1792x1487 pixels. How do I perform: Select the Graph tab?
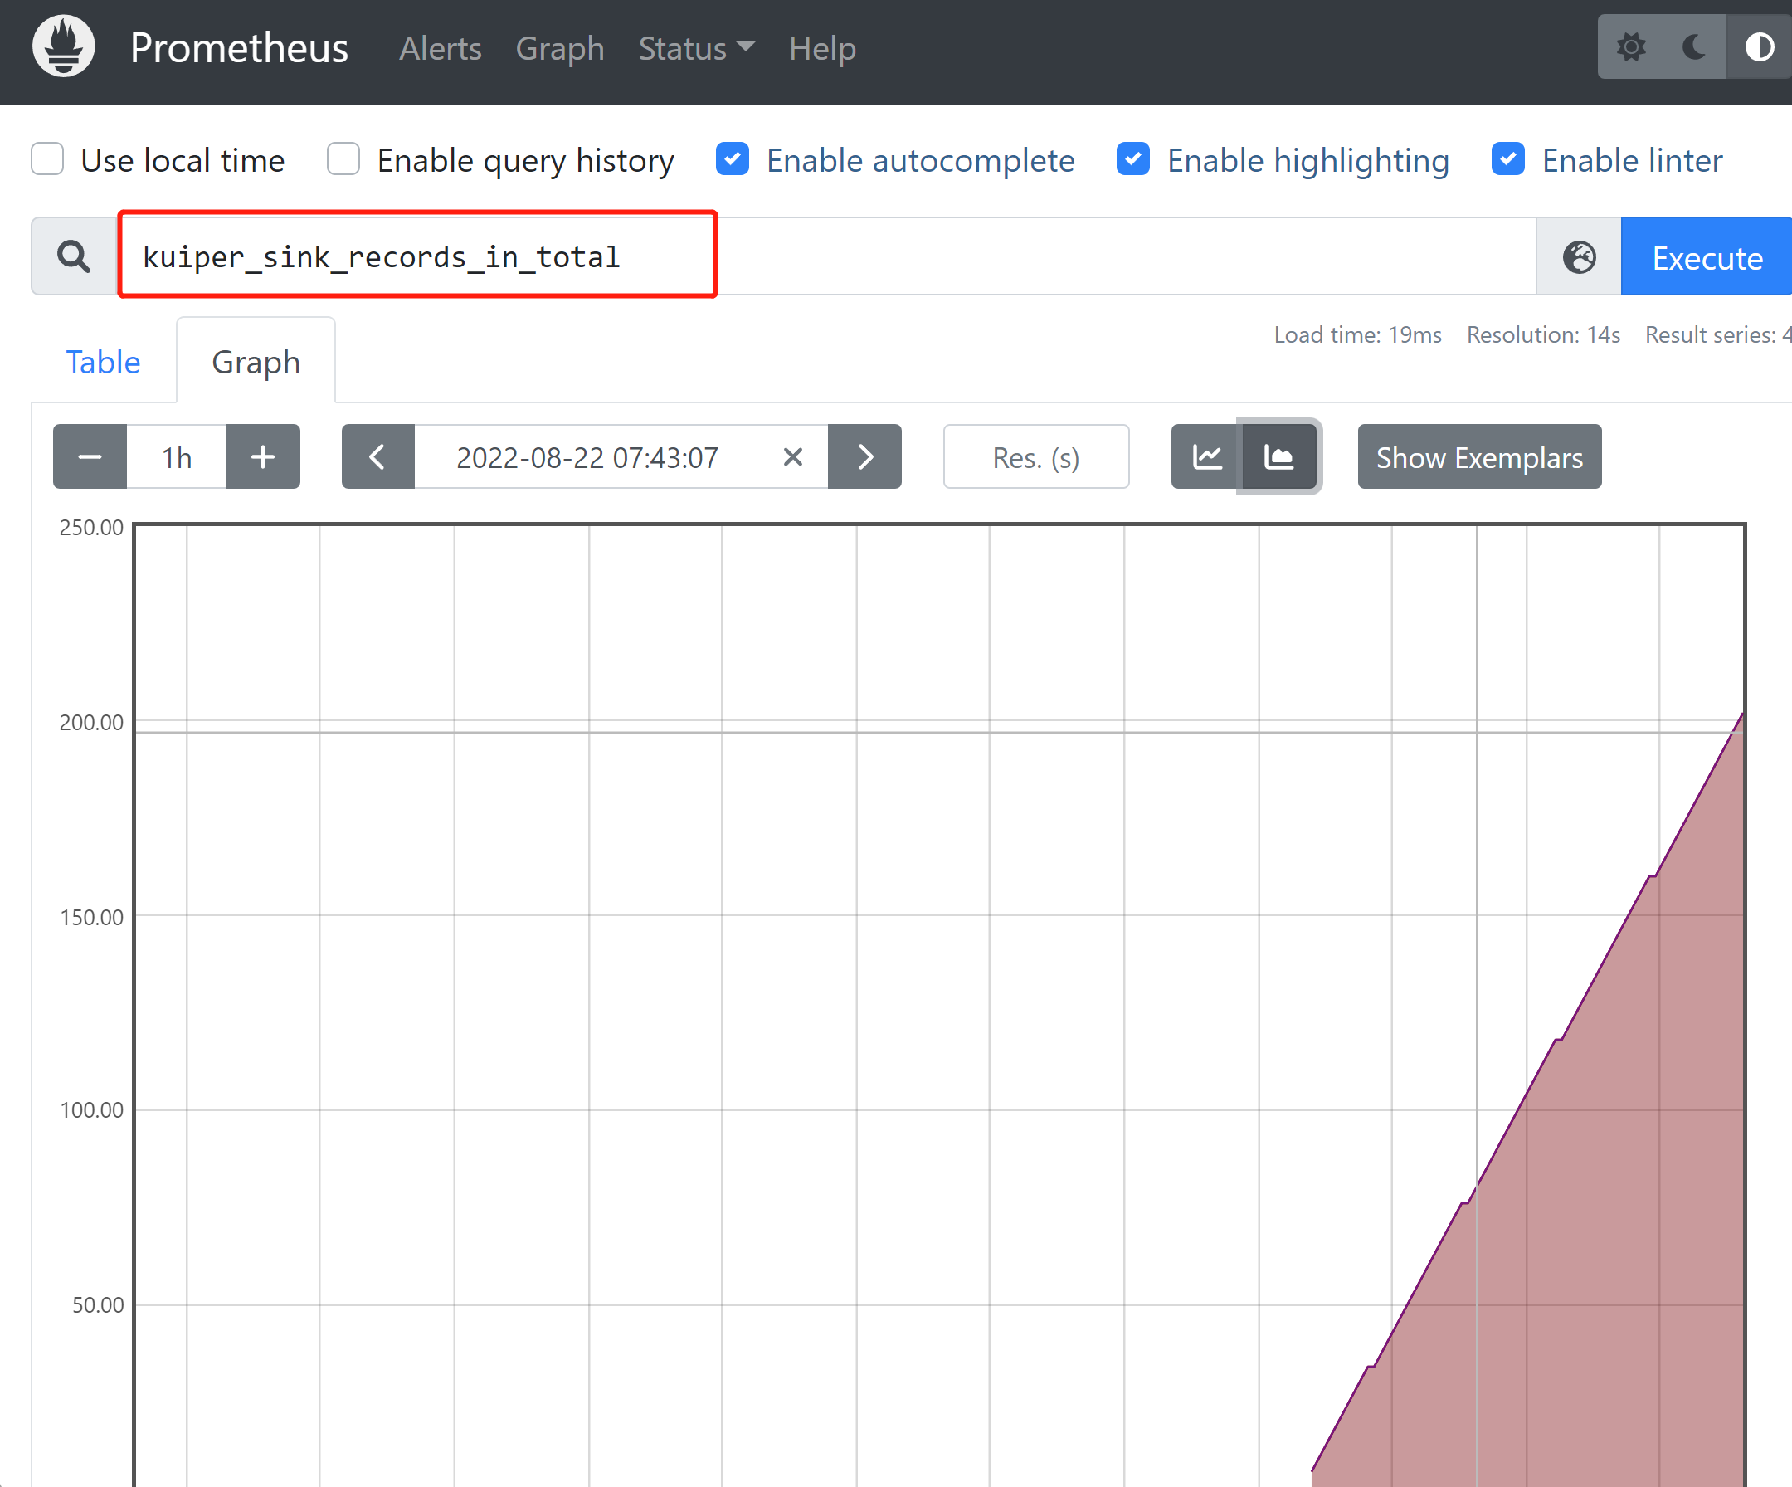coord(255,360)
